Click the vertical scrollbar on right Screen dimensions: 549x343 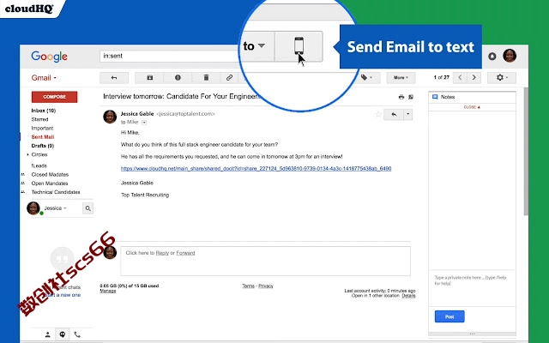[x=526, y=151]
